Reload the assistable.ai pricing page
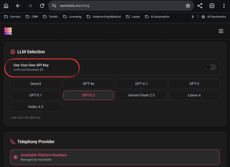Screen dimensions: 230x167 pos(42,6)
